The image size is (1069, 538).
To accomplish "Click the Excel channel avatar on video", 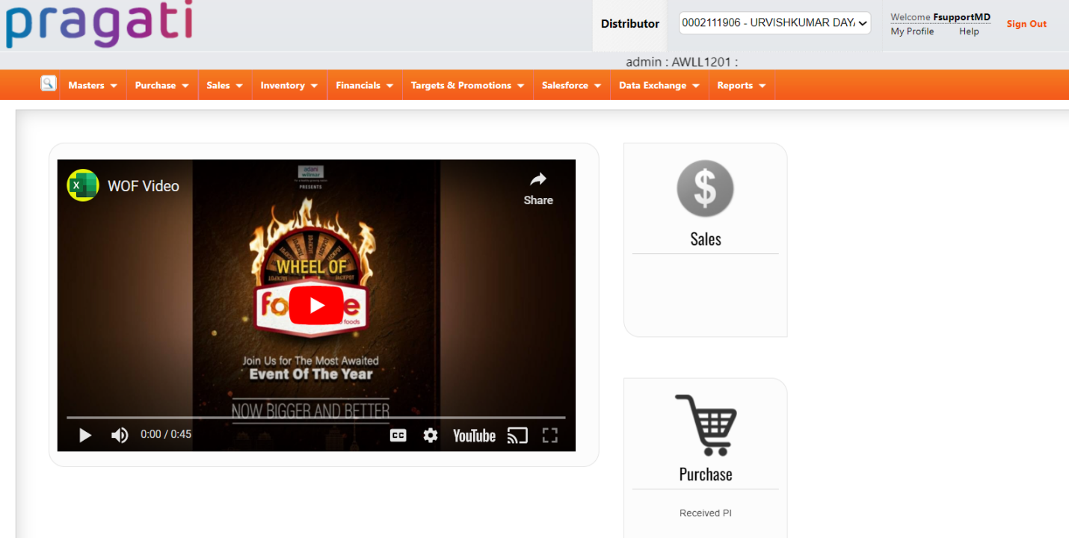I will (83, 185).
